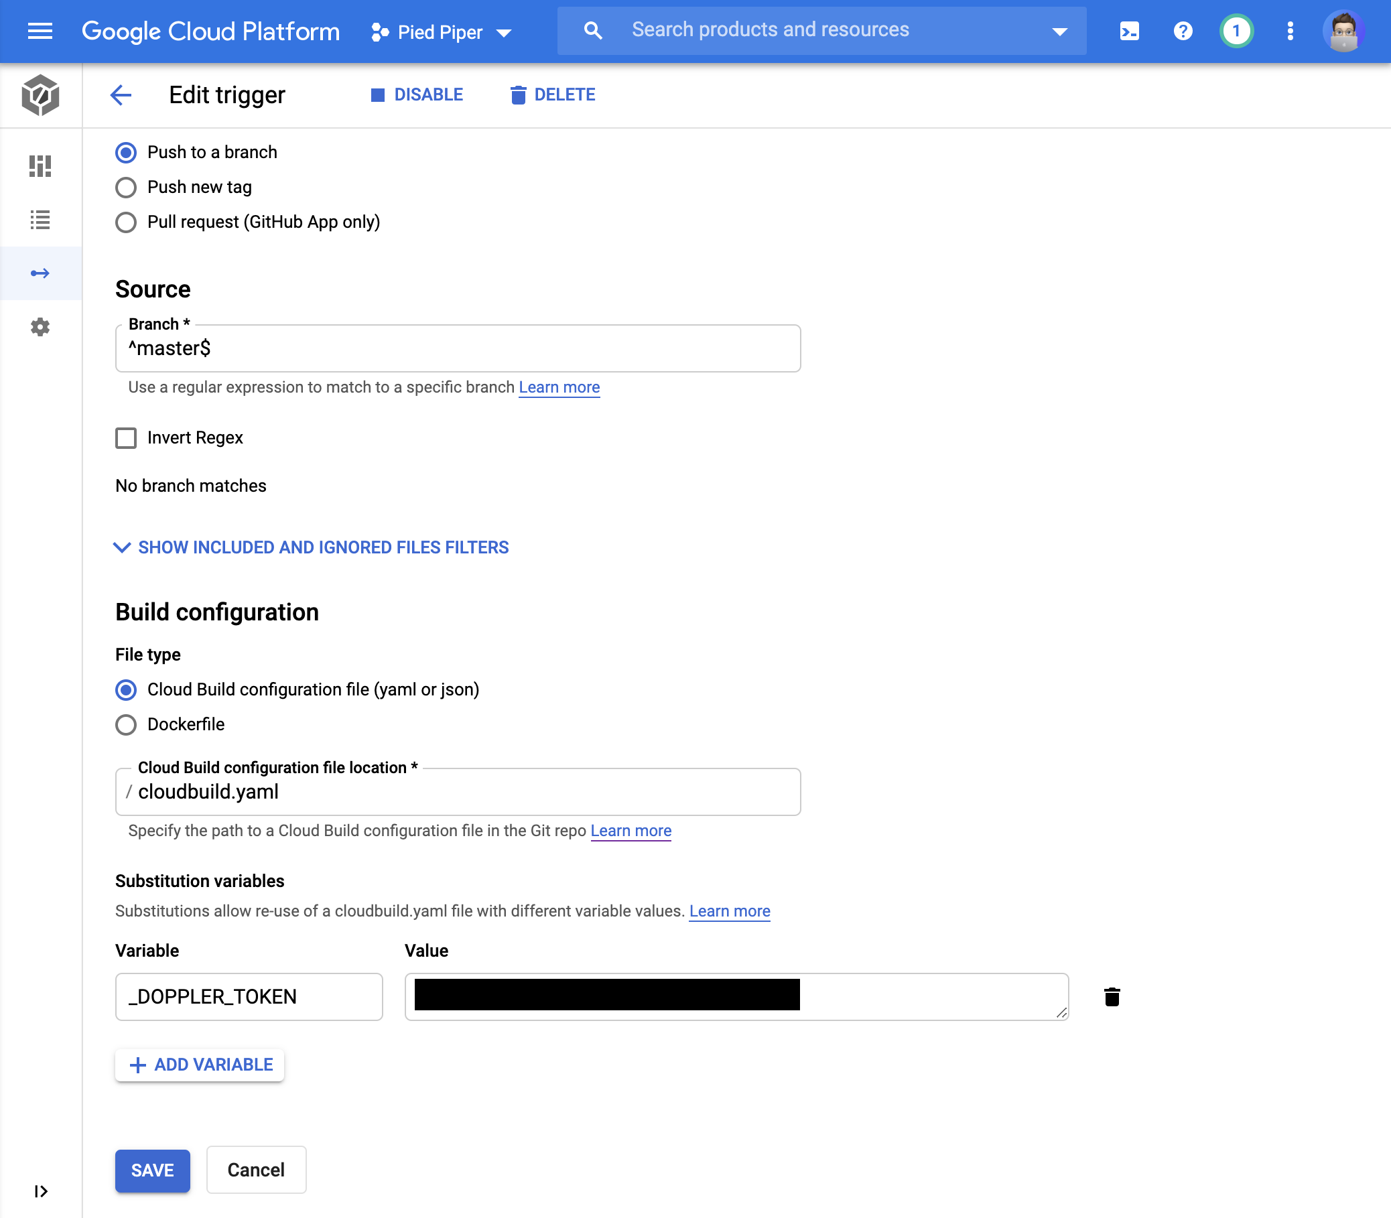Activate Cloud Shell terminal icon
Viewport: 1391px width, 1218px height.
[x=1129, y=31]
